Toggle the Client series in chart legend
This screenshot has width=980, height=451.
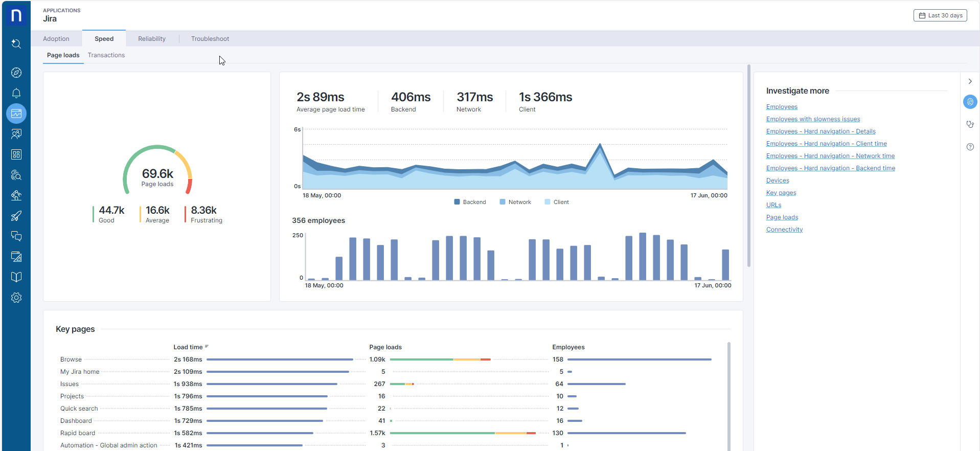click(557, 202)
